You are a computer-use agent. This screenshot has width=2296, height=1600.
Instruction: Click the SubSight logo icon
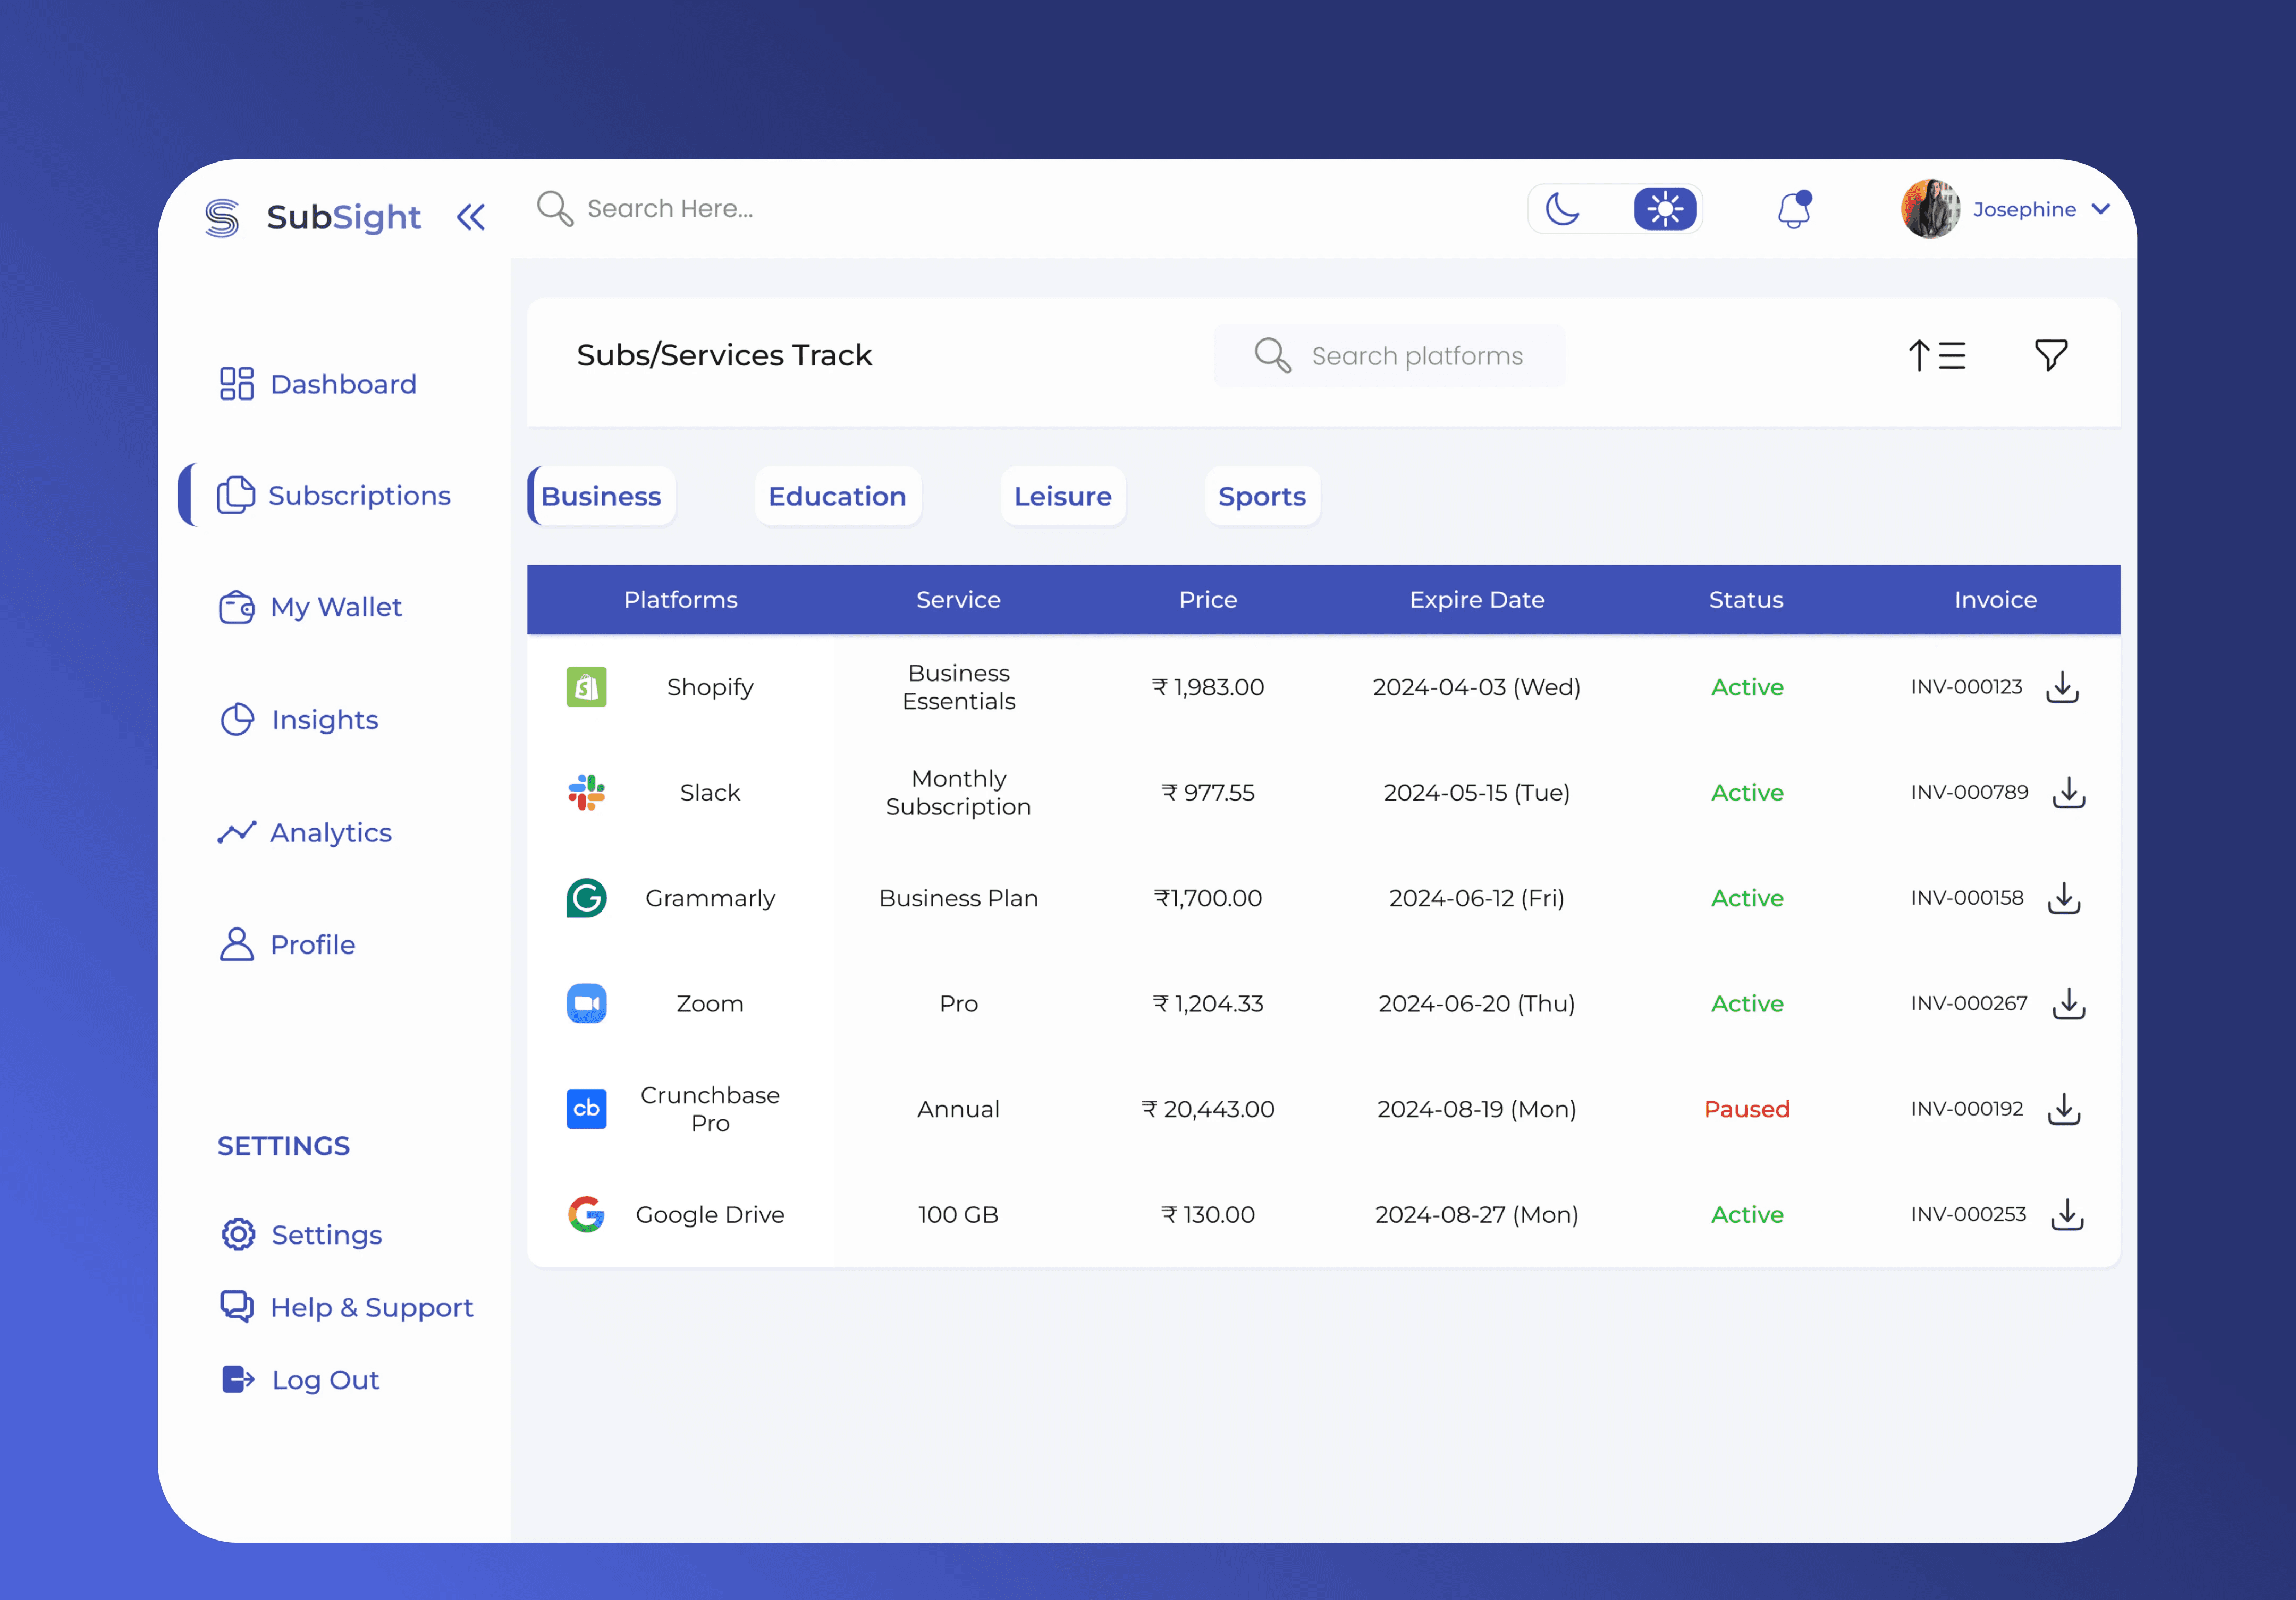coord(222,217)
